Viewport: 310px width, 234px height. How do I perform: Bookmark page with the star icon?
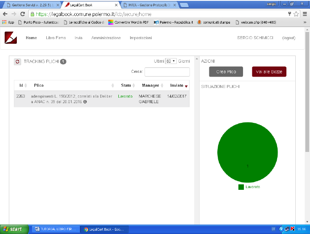[296, 14]
